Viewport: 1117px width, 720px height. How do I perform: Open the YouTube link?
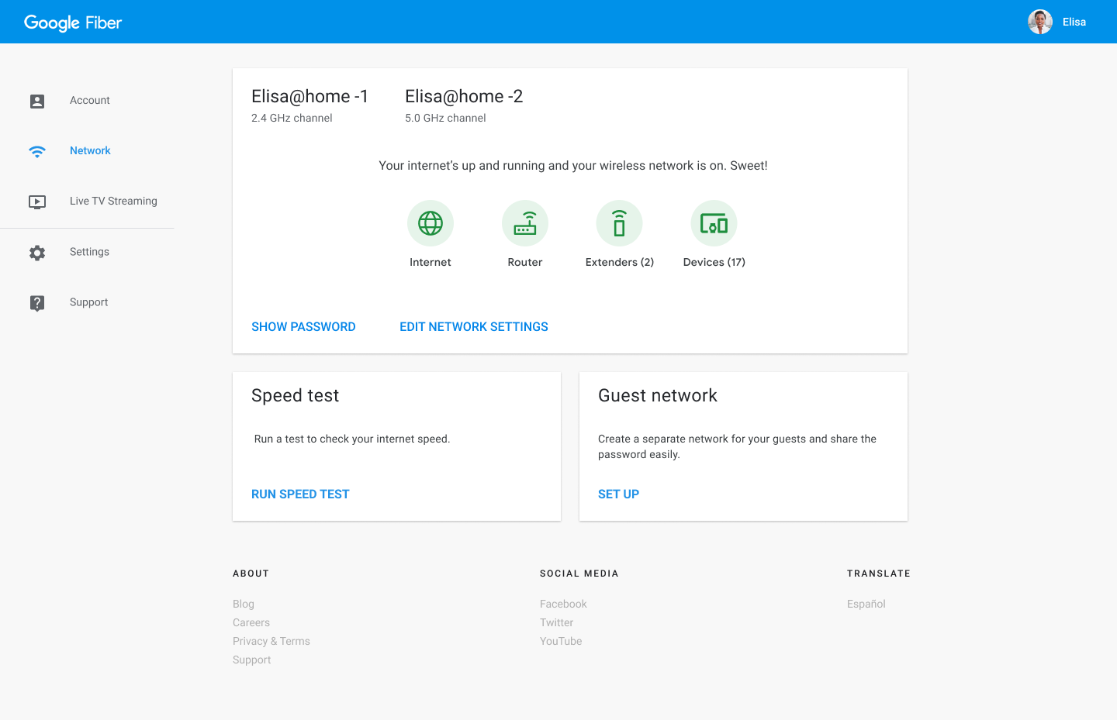click(x=561, y=641)
